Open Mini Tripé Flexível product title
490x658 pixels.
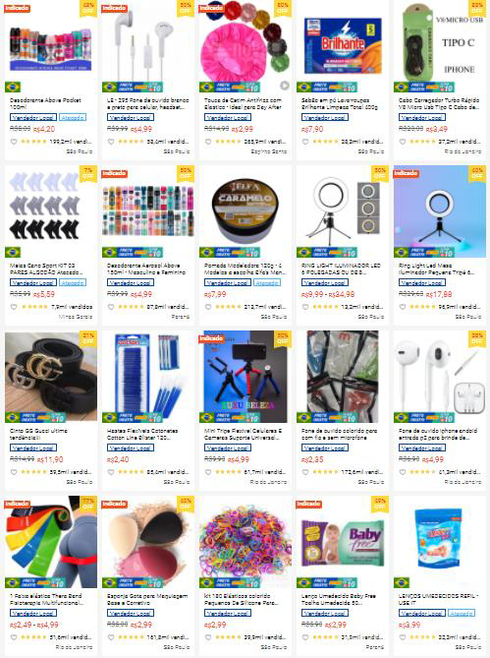(x=243, y=434)
